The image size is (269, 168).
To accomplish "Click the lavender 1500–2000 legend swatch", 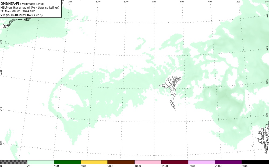I will (201, 162).
